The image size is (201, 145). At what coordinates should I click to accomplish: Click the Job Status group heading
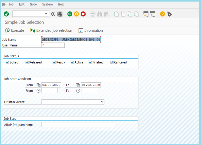[11, 56]
